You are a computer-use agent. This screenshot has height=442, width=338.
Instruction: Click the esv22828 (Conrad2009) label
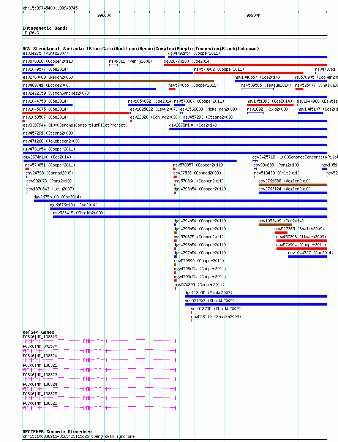pyautogui.click(x=154, y=117)
